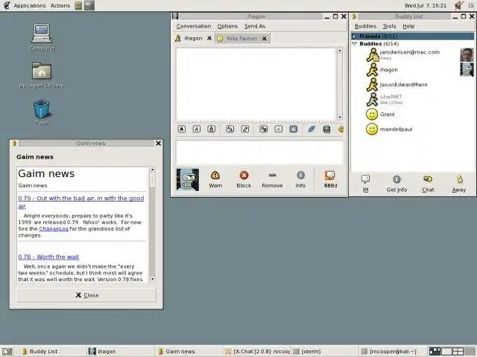Switch to the second workspace in pager
Screen dimensions: 477x357
point(446,351)
